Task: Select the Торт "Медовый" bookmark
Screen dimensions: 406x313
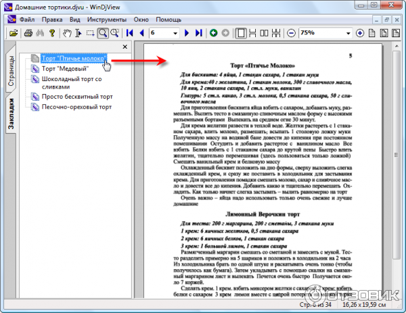Action: [66, 69]
